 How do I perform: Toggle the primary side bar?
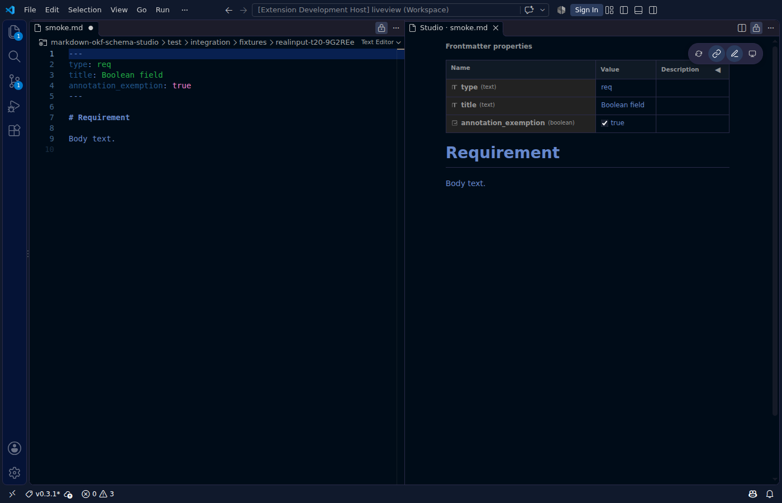(624, 10)
